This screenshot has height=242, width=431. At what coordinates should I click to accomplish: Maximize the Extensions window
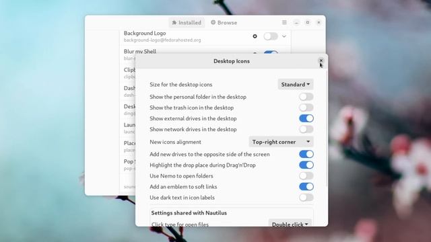308,22
